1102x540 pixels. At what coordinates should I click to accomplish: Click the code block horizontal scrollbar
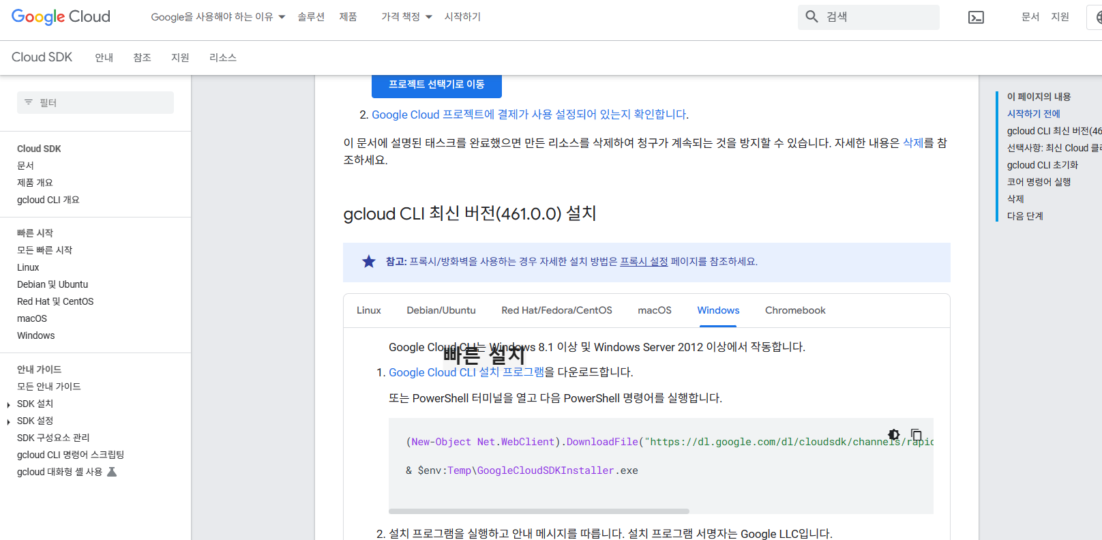tap(539, 511)
